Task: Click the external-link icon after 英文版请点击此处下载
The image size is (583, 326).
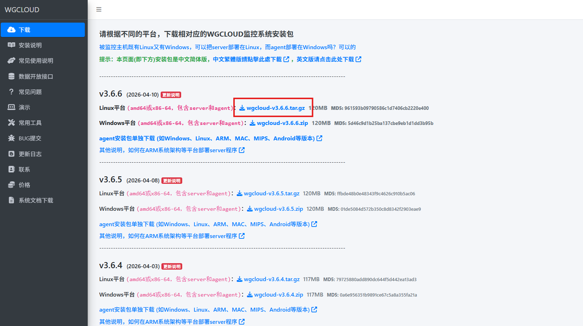Action: 358,59
